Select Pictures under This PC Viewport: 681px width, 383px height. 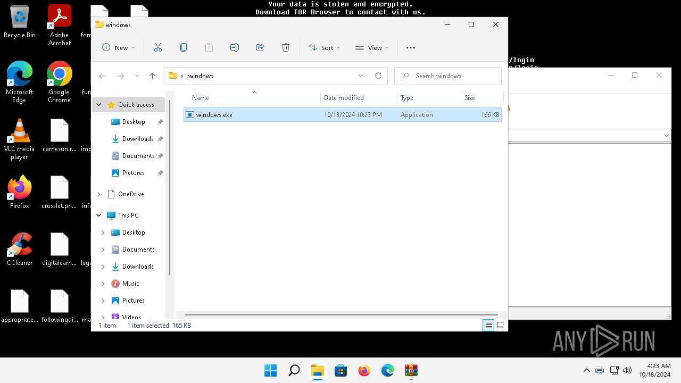point(133,301)
